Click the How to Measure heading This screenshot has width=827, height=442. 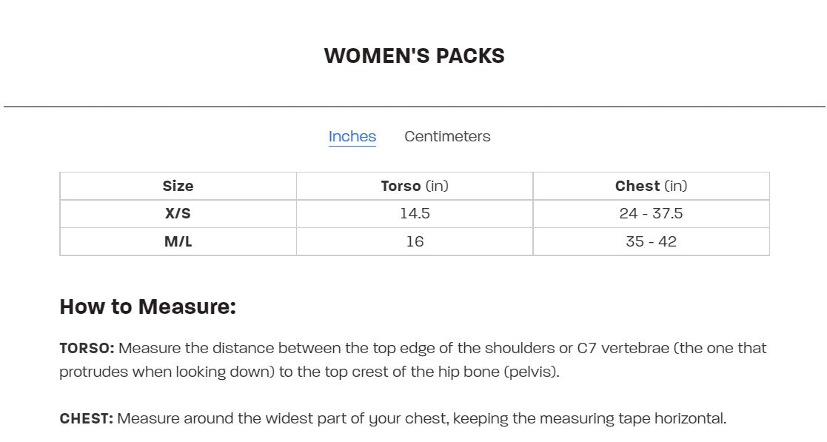click(x=147, y=306)
